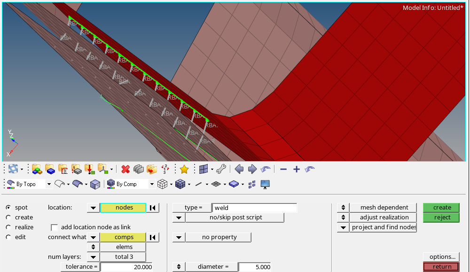Open the By Comp element color dropdown
The height and width of the screenshot is (272, 470).
151,184
